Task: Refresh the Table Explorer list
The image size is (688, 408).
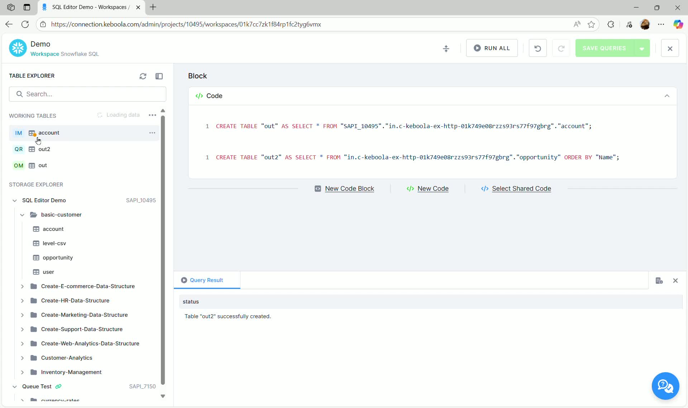Action: (x=143, y=76)
